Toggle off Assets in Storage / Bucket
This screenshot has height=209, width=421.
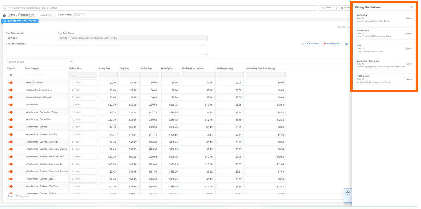point(10,97)
